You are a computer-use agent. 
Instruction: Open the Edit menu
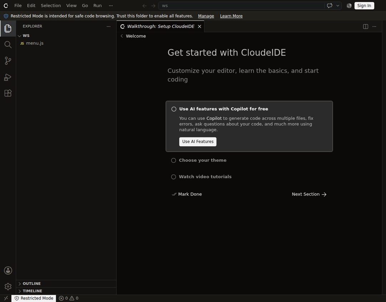pyautogui.click(x=31, y=5)
